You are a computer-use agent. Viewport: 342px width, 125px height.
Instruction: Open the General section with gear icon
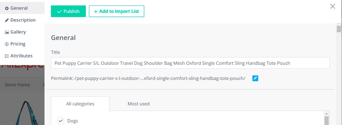pos(7,8)
